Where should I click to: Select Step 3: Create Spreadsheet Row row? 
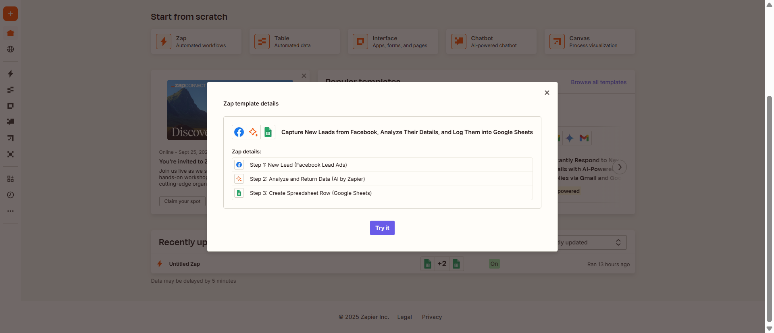(x=382, y=193)
